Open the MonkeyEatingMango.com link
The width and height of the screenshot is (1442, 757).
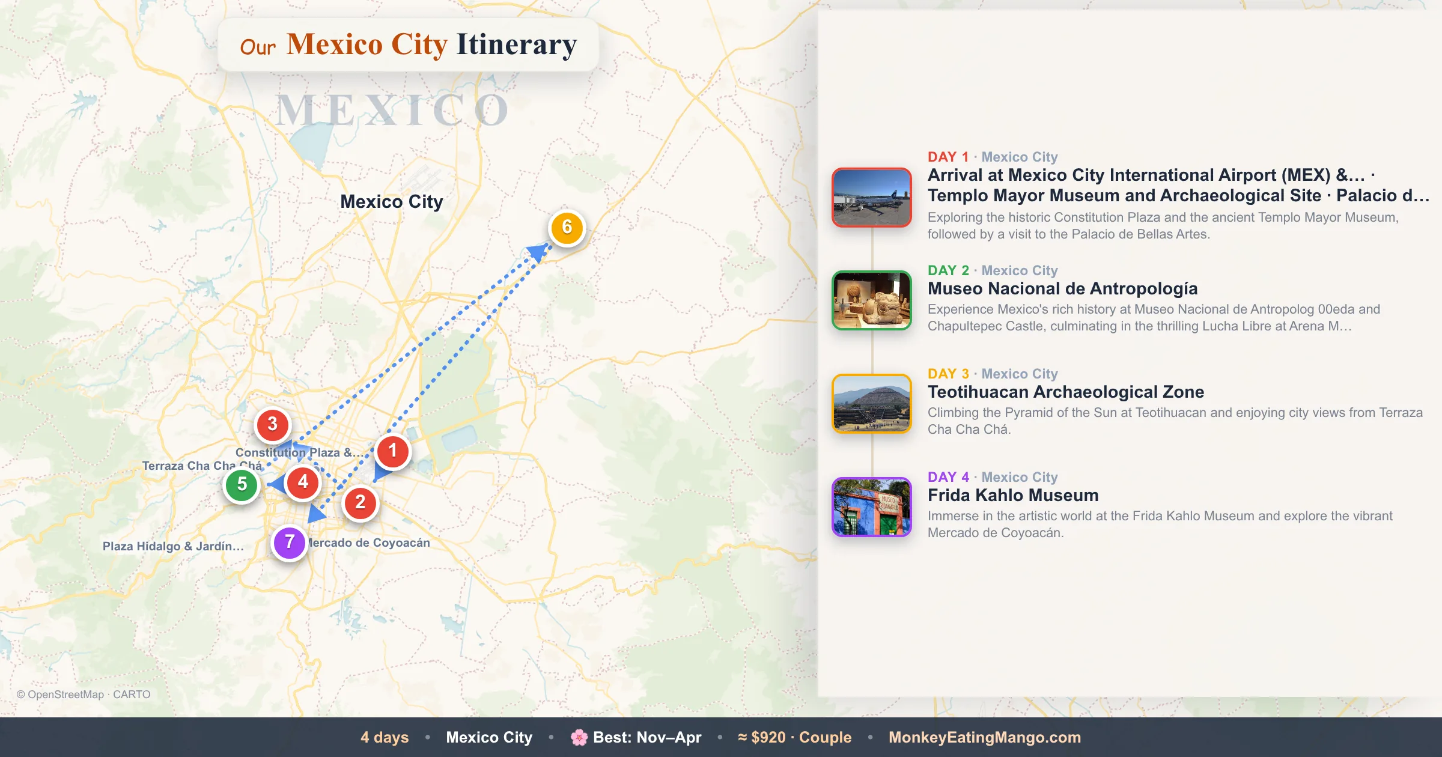(x=985, y=737)
